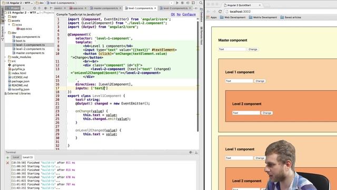
Task: Click Change button in first Level 2 component
Action: (x=267, y=113)
